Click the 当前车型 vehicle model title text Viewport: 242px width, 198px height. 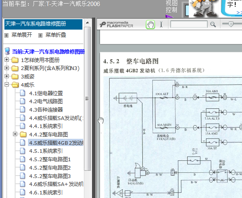coord(51,4)
